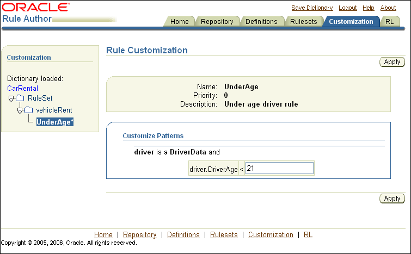Click the UnderAge name value

(x=241, y=86)
